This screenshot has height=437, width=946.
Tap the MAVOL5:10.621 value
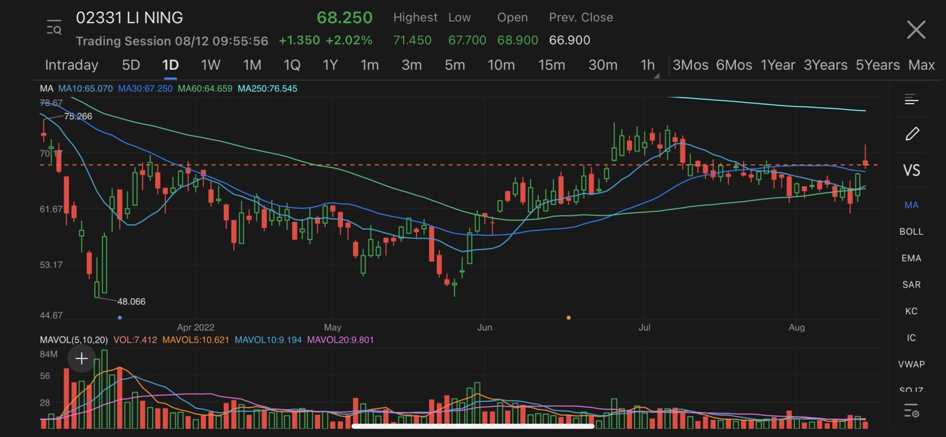pos(196,340)
